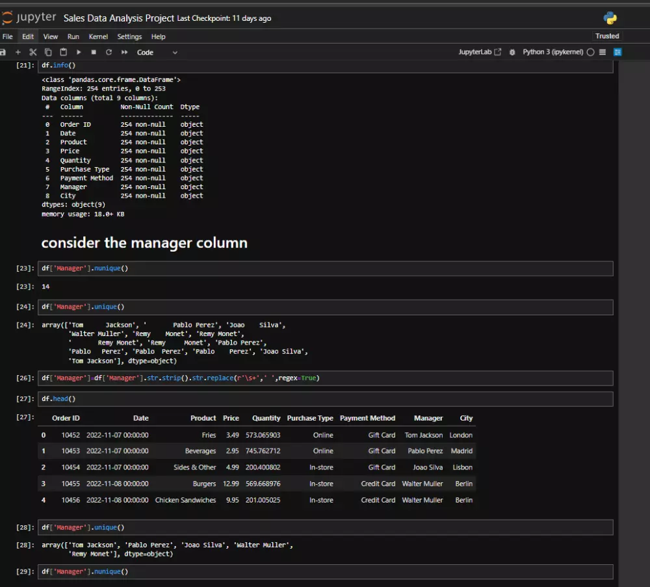The width and height of the screenshot is (650, 587).
Task: Interrupt the kernel with stop icon
Action: pos(94,52)
